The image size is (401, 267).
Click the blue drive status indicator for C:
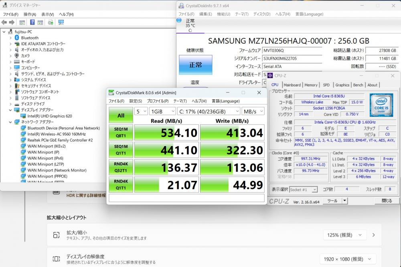tap(179, 20)
